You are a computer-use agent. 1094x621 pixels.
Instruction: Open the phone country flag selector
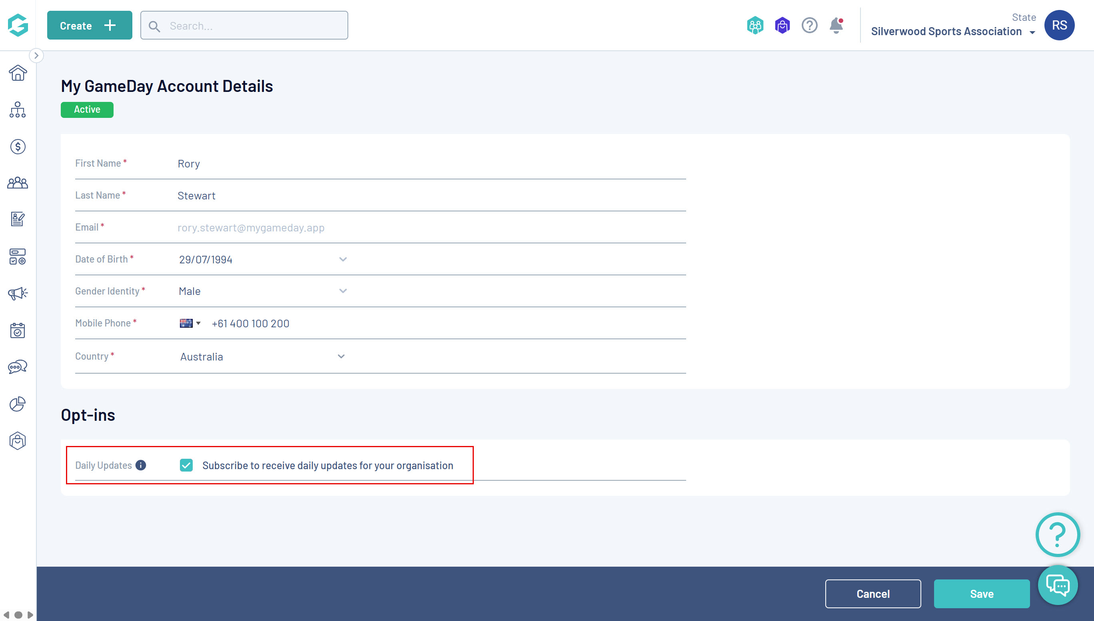(190, 323)
